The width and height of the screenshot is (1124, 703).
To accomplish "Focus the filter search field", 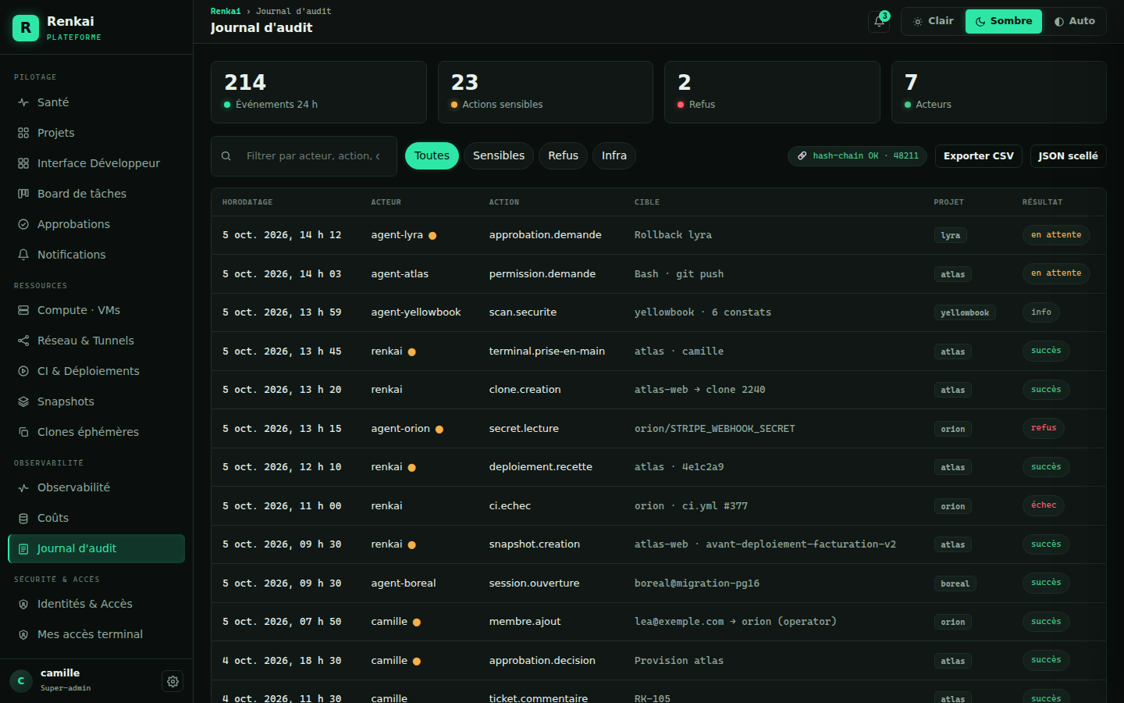I will 304,156.
